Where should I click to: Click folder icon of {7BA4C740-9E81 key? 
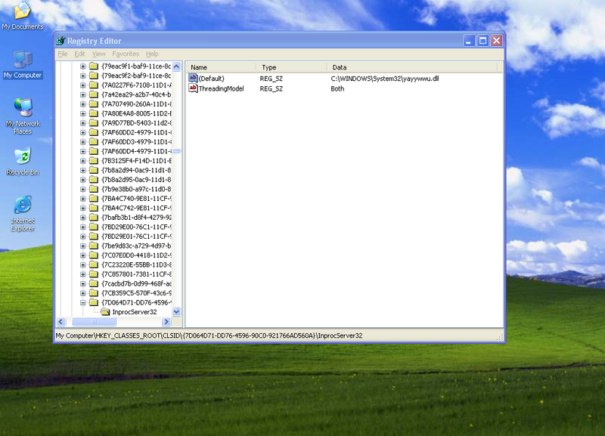[94, 199]
